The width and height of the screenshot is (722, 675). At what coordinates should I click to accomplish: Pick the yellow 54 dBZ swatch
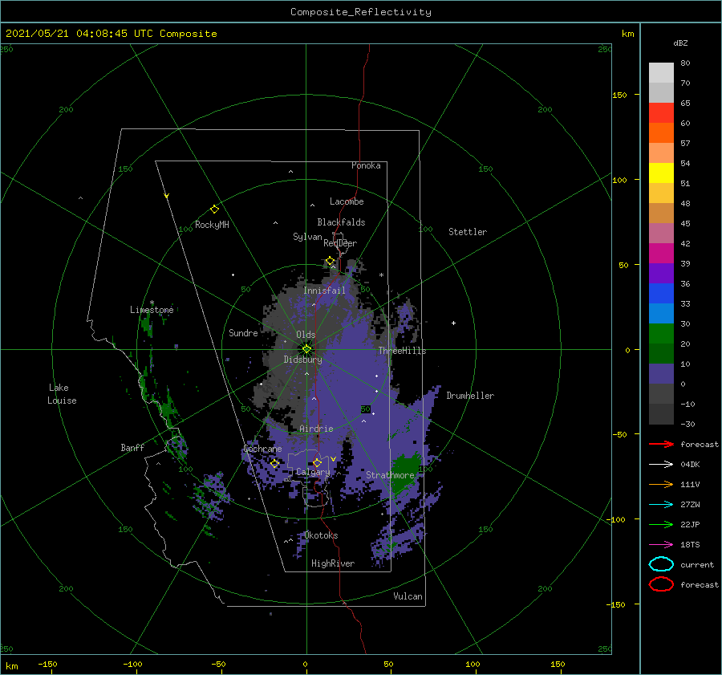(661, 173)
